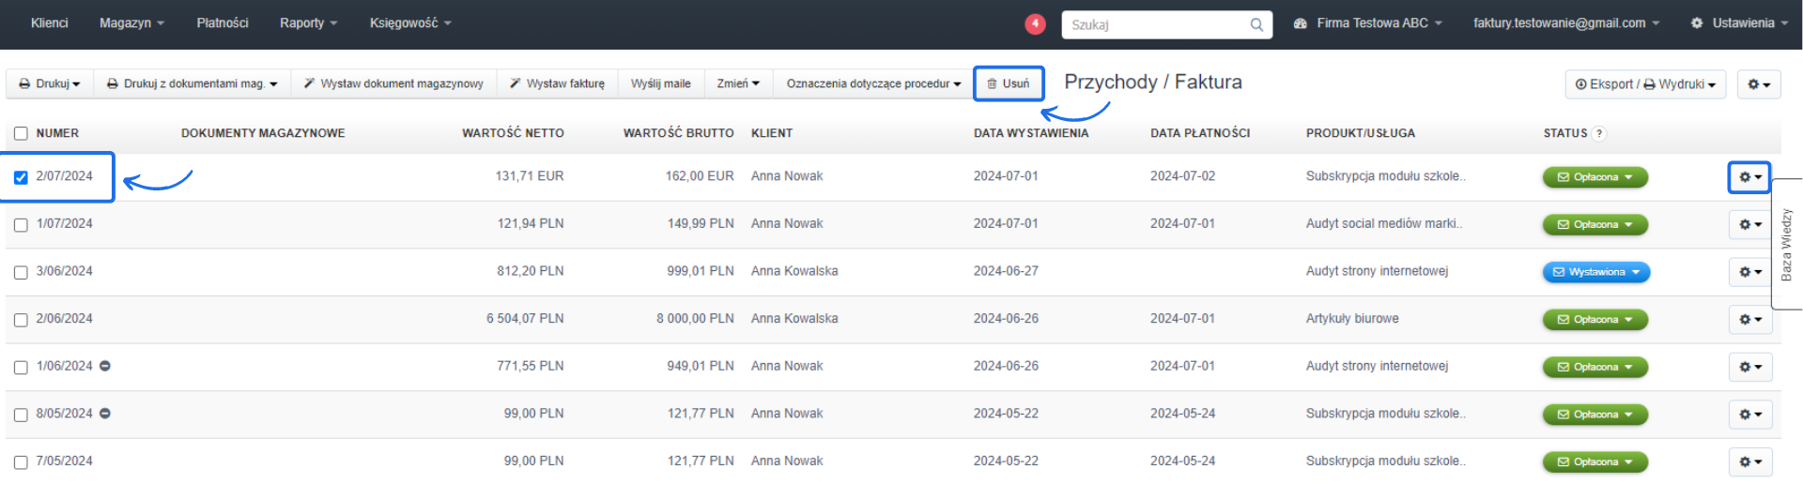Click the red notification badge showing 4
Viewport: 1803px width, 484px height.
[x=1035, y=23]
